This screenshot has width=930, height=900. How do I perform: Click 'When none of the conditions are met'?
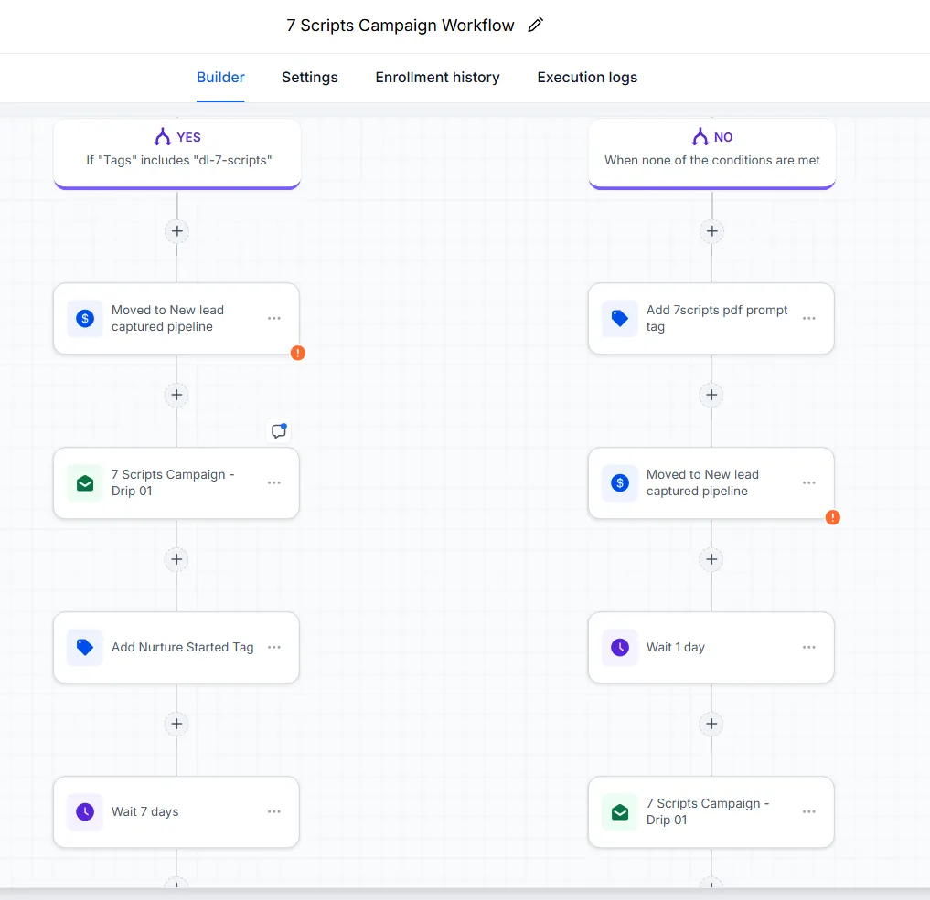pos(711,160)
